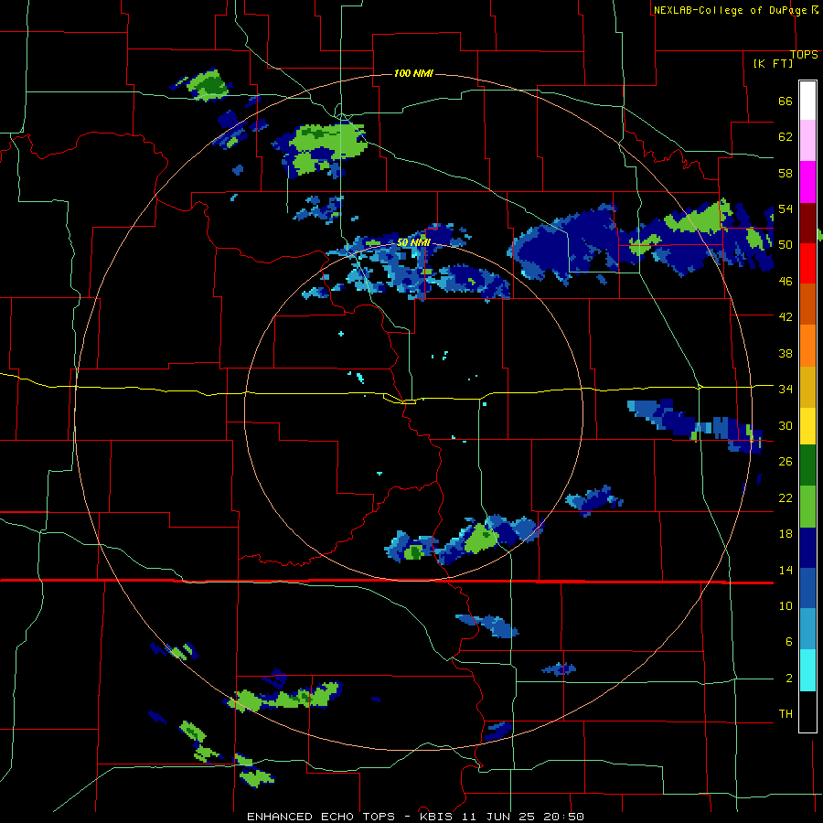Select the light pink legend swatch
Viewport: 823px width, 823px height.
click(807, 141)
